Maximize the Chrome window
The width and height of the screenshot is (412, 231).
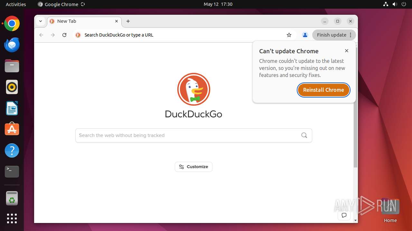pyautogui.click(x=338, y=21)
